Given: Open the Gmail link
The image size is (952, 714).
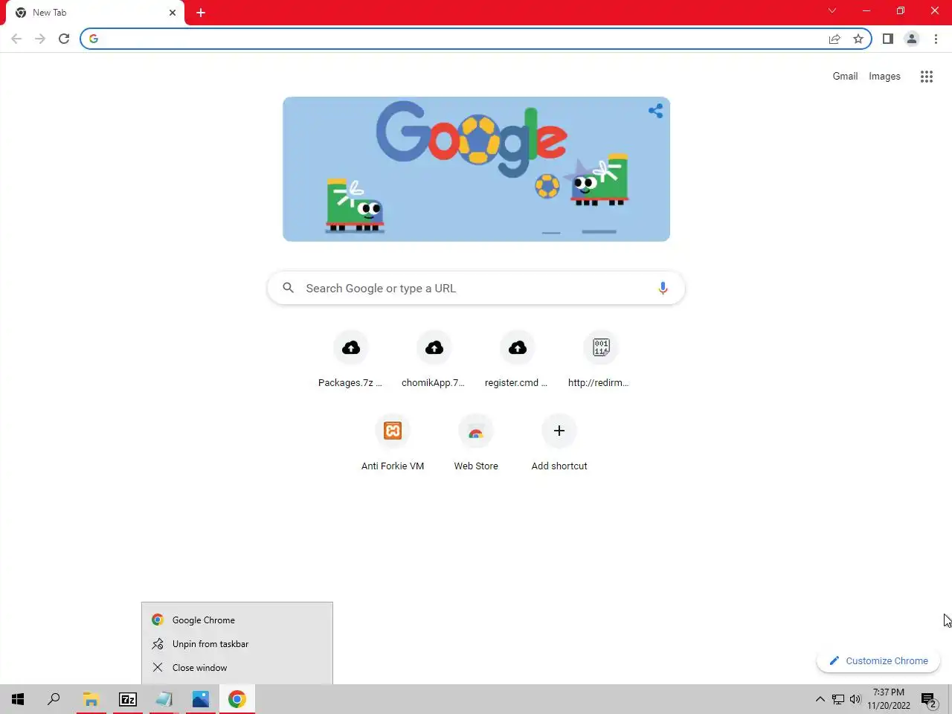Looking at the screenshot, I should click(845, 76).
